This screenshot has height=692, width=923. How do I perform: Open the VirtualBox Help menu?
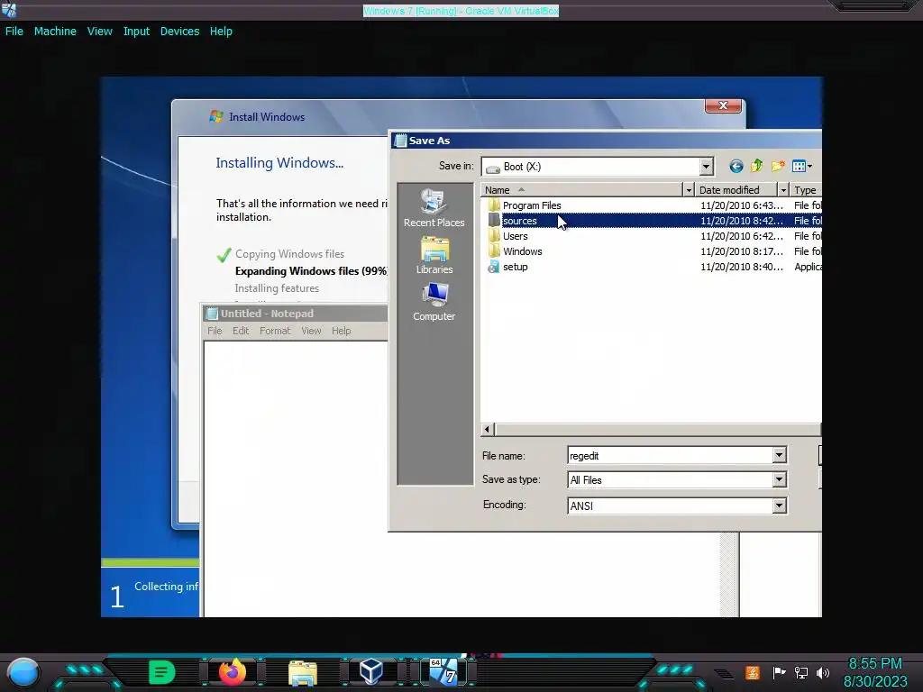tap(221, 32)
